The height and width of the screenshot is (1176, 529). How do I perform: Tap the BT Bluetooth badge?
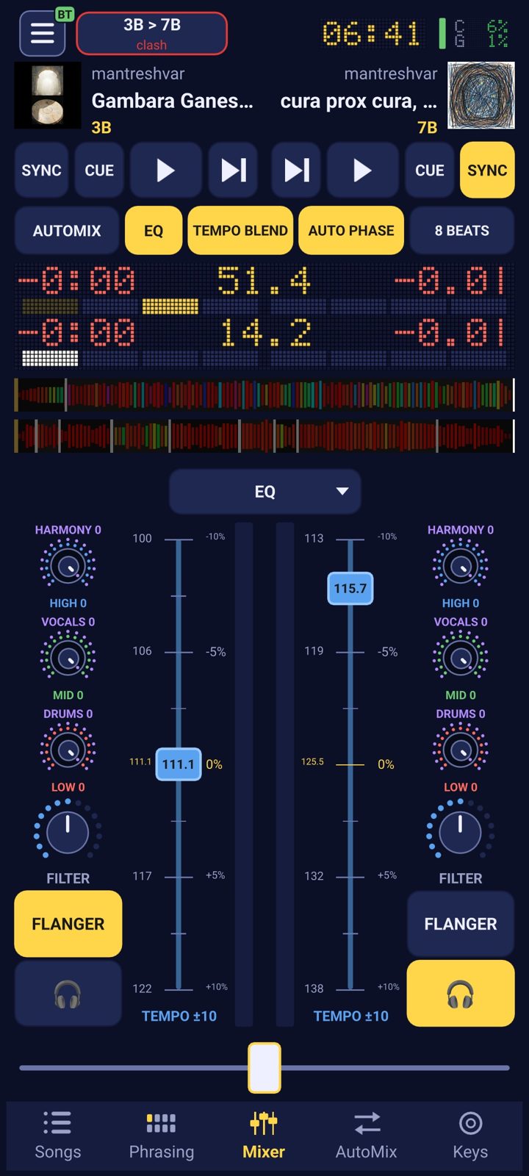click(65, 15)
